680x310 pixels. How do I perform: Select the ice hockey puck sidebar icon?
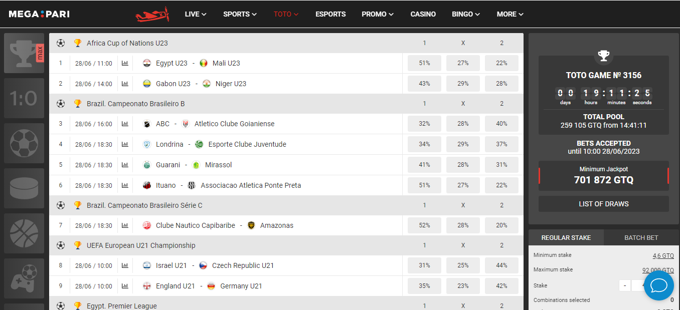point(24,188)
